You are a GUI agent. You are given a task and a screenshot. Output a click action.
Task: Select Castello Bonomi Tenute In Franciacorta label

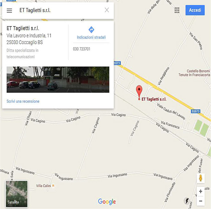pyautogui.click(x=194, y=73)
